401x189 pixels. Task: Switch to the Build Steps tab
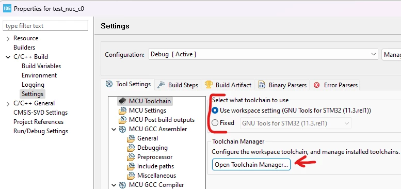(x=178, y=85)
